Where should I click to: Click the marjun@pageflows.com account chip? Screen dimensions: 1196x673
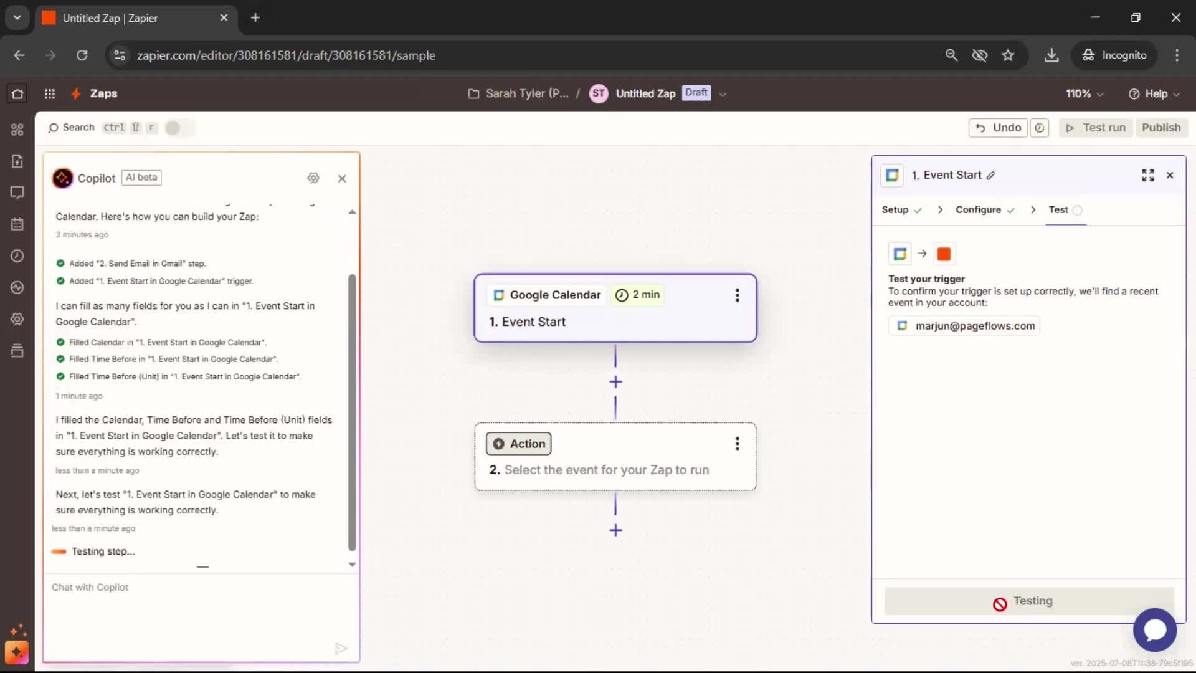(964, 326)
